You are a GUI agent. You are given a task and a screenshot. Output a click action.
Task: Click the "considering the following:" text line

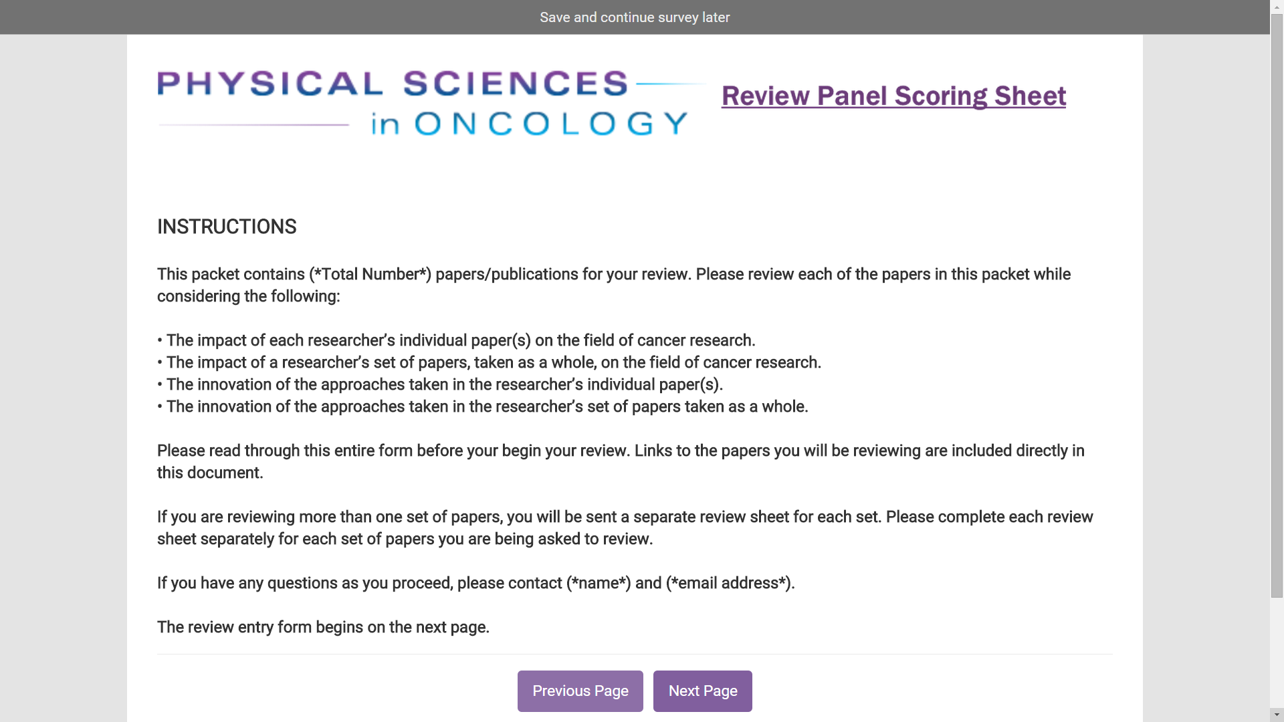pos(248,296)
